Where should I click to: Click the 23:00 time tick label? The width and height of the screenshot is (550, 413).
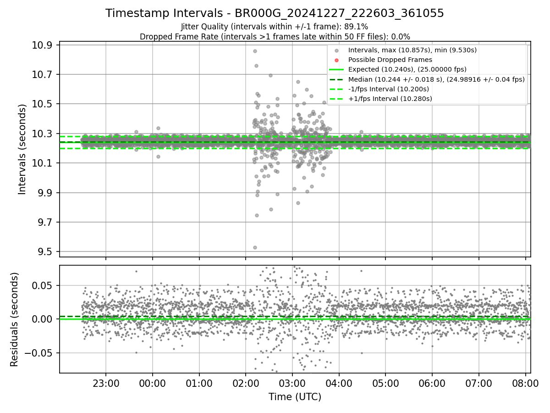tap(106, 383)
